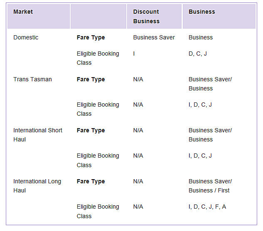Click Business Saver/Business / First cell
The height and width of the screenshot is (231, 263).
[210, 186]
